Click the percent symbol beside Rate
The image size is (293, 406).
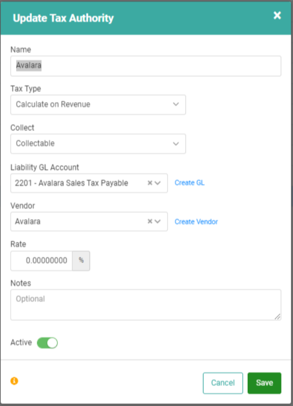[81, 261]
